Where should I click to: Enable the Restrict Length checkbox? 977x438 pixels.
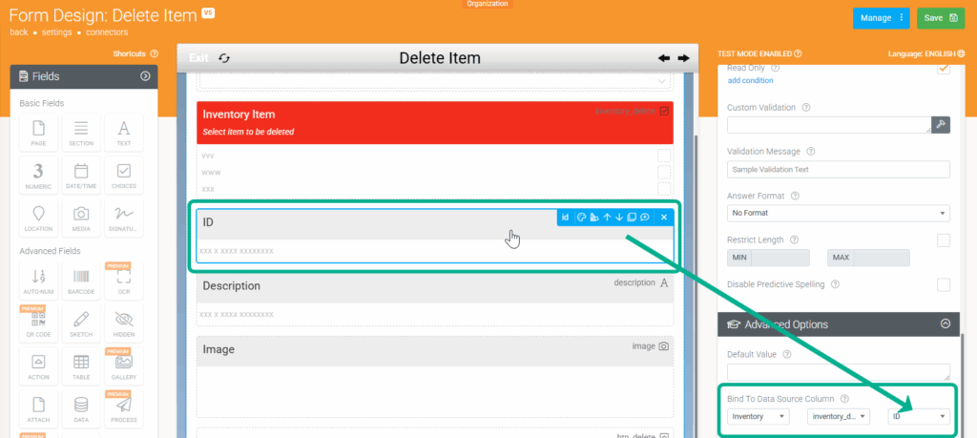tap(944, 240)
